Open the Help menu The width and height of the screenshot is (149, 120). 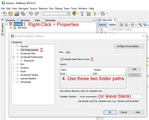coord(91,8)
